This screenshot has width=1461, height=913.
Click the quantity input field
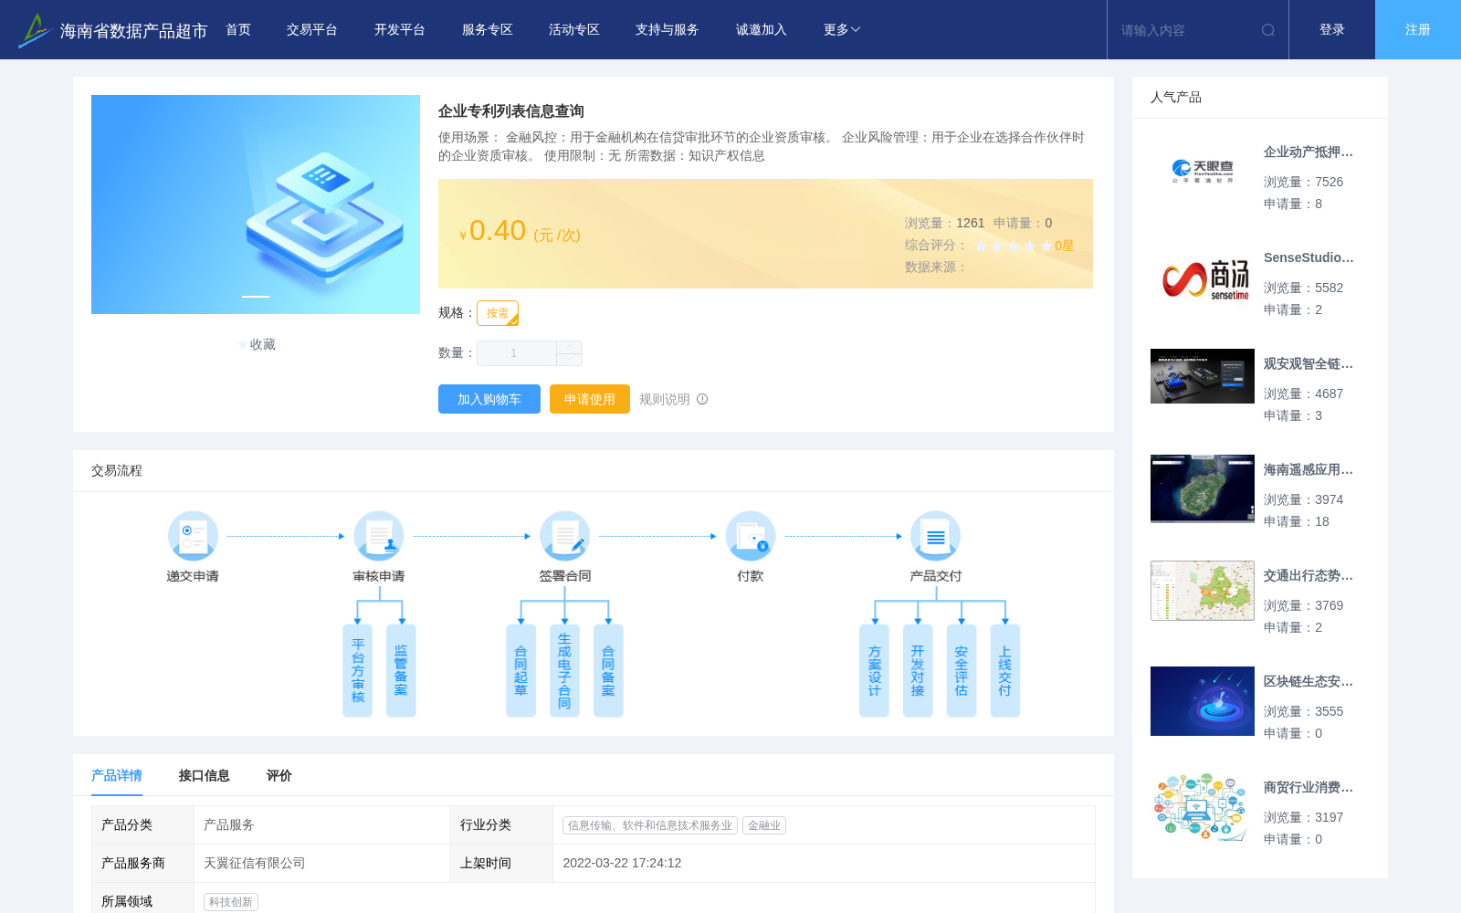pyautogui.click(x=517, y=353)
